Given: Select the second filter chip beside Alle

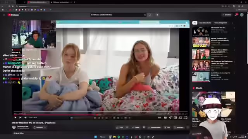Looking at the screenshot, I should point(205,23).
